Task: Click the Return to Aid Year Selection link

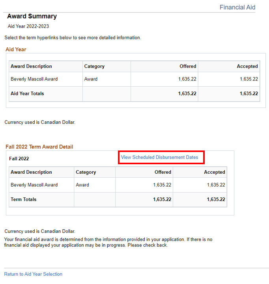Action: (33, 274)
